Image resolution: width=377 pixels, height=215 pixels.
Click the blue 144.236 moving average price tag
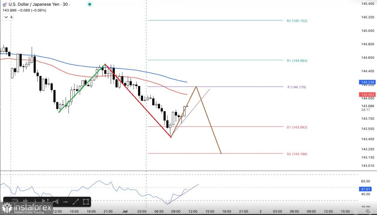pos(368,82)
